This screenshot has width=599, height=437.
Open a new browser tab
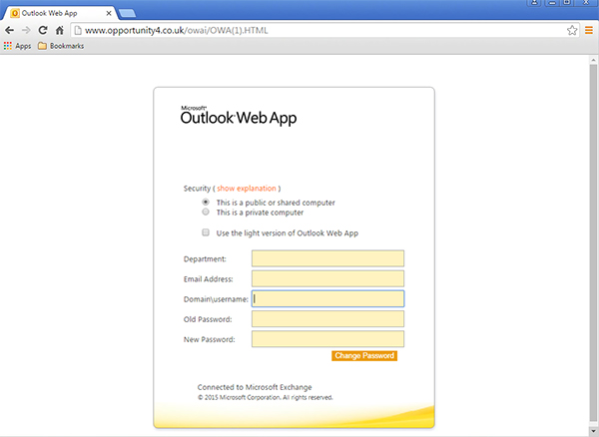point(127,14)
